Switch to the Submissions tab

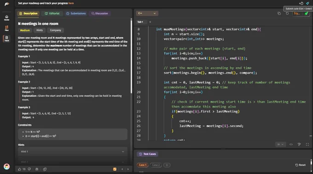coord(76,13)
